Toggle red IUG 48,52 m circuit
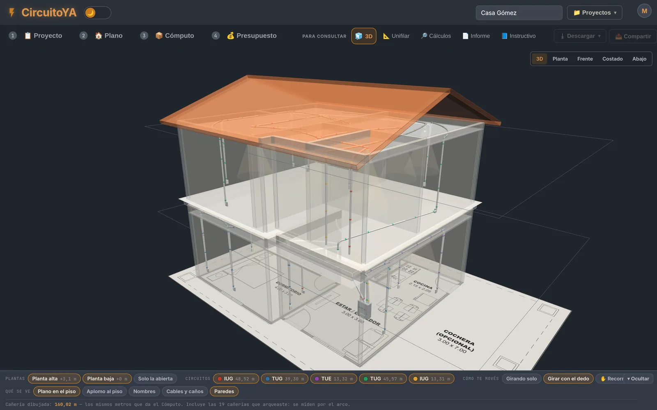This screenshot has width=657, height=410. click(x=236, y=378)
